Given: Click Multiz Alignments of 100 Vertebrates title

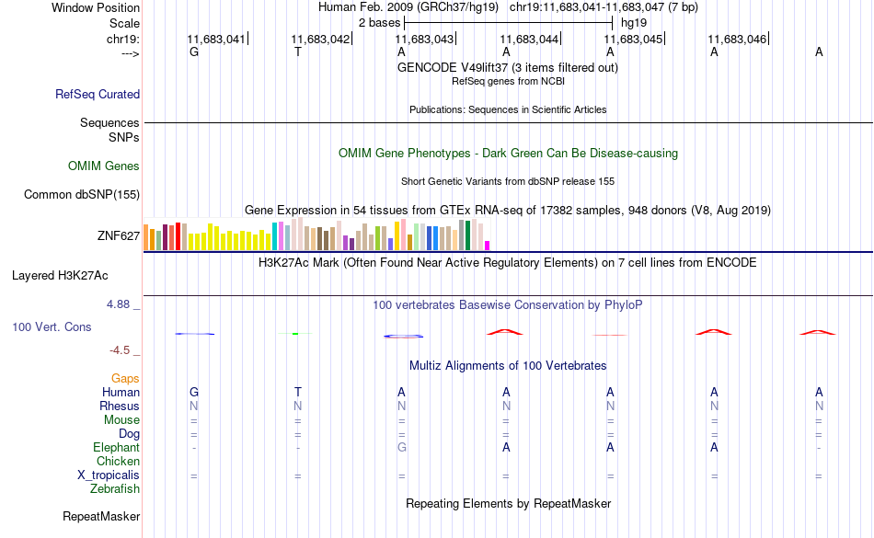Looking at the screenshot, I should click(508, 366).
